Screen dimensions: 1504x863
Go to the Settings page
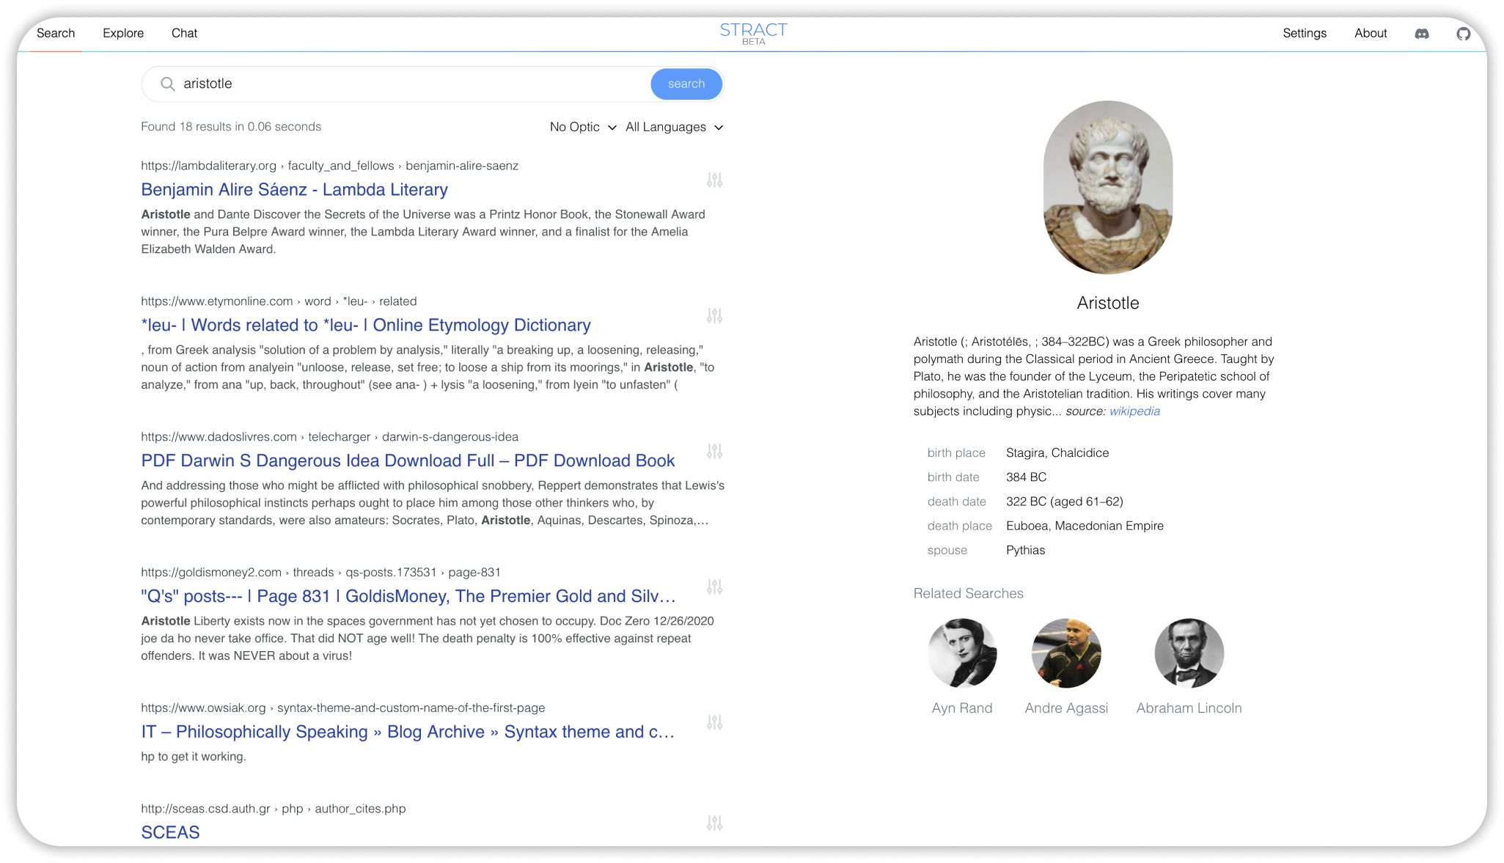tap(1304, 33)
